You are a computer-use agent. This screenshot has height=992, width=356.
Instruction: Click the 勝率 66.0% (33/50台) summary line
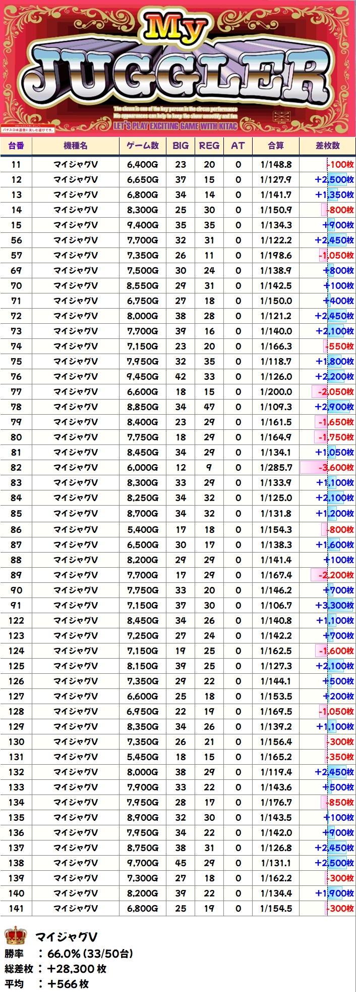point(69,954)
